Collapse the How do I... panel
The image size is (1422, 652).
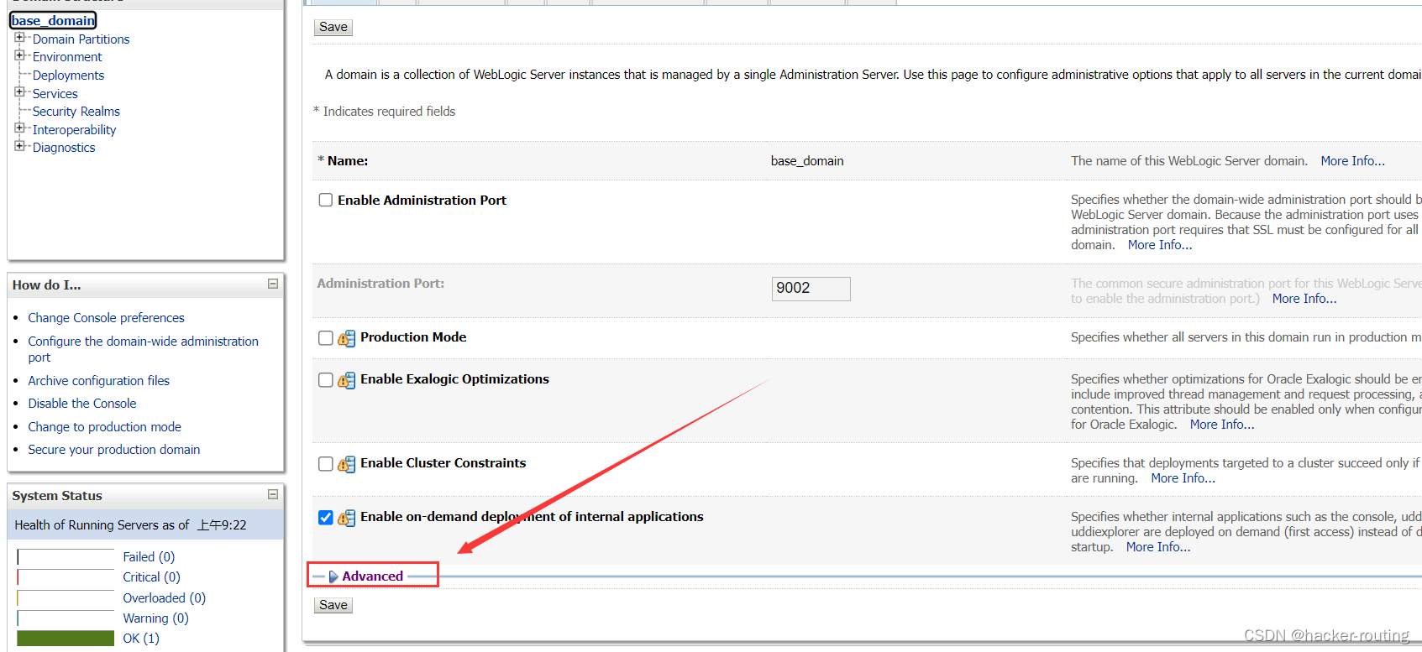point(273,284)
